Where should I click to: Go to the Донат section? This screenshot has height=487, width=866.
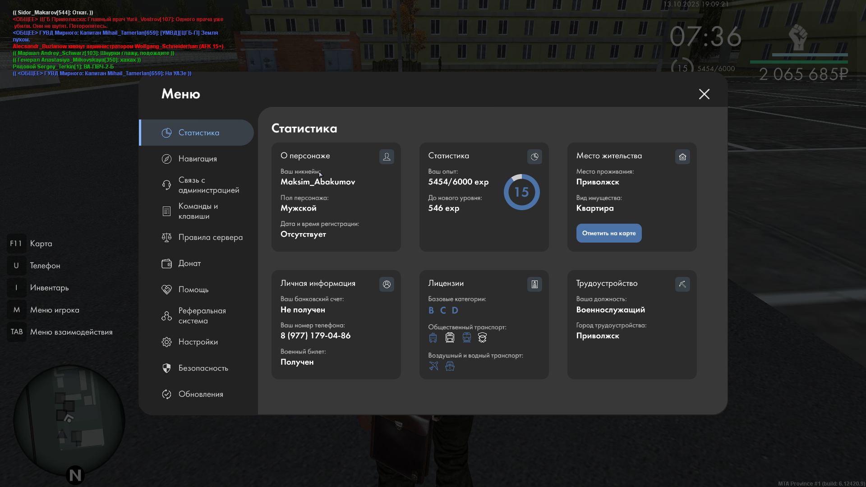(x=189, y=263)
